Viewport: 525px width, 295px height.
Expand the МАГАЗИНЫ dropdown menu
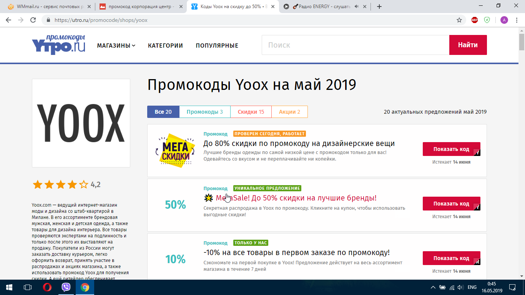(x=116, y=45)
